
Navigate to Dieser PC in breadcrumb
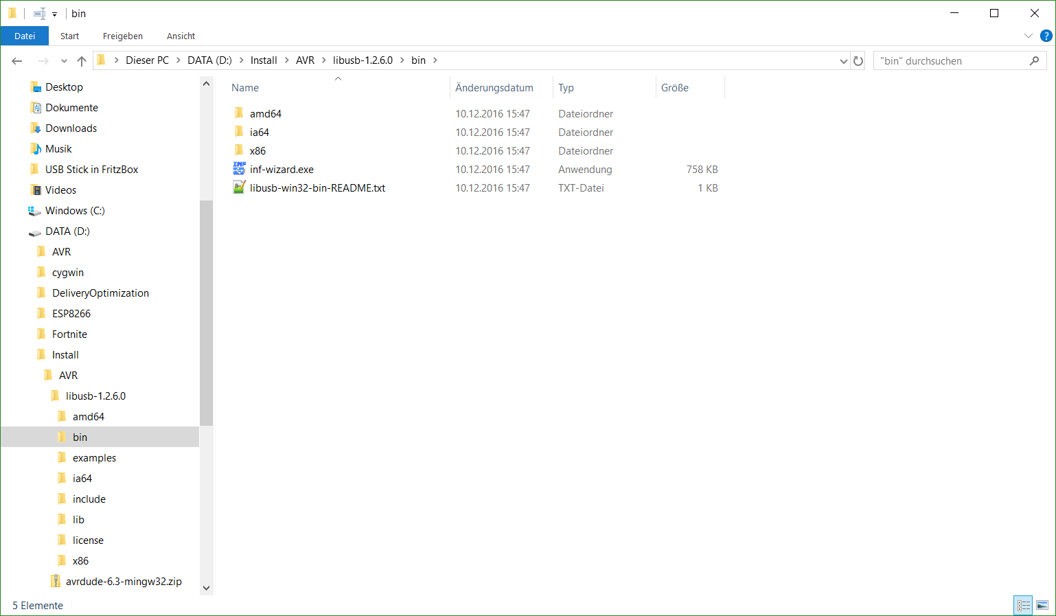[147, 60]
